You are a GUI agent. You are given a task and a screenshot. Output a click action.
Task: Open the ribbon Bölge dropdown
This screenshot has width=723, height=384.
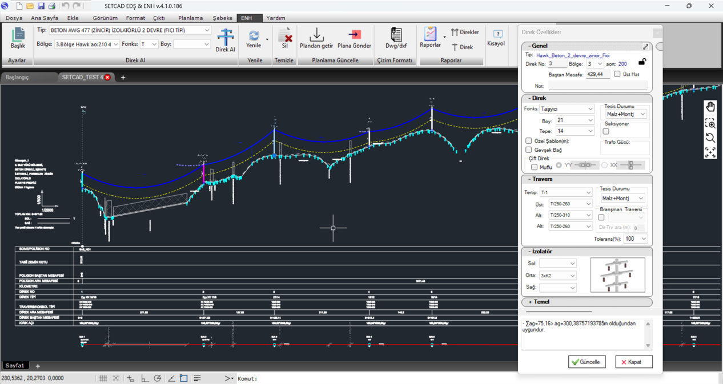(87, 44)
